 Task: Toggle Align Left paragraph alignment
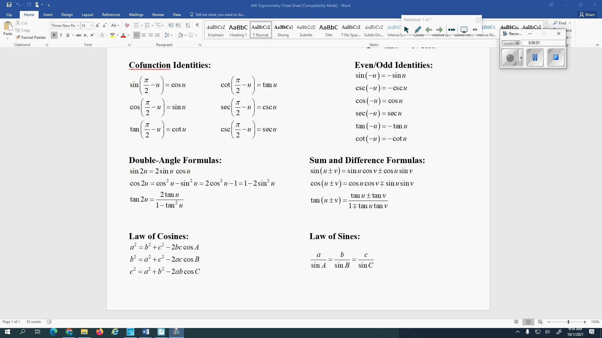136,35
